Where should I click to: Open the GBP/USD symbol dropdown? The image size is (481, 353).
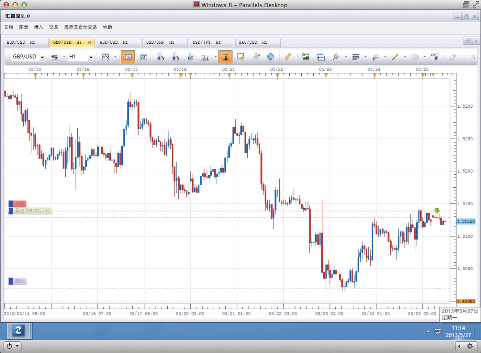click(x=42, y=57)
